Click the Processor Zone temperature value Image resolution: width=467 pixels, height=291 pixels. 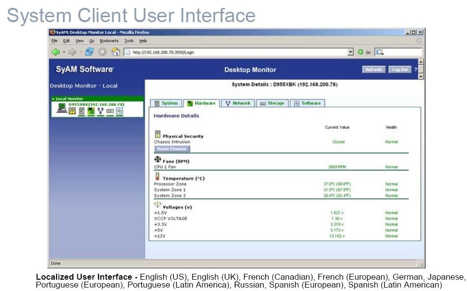337,184
